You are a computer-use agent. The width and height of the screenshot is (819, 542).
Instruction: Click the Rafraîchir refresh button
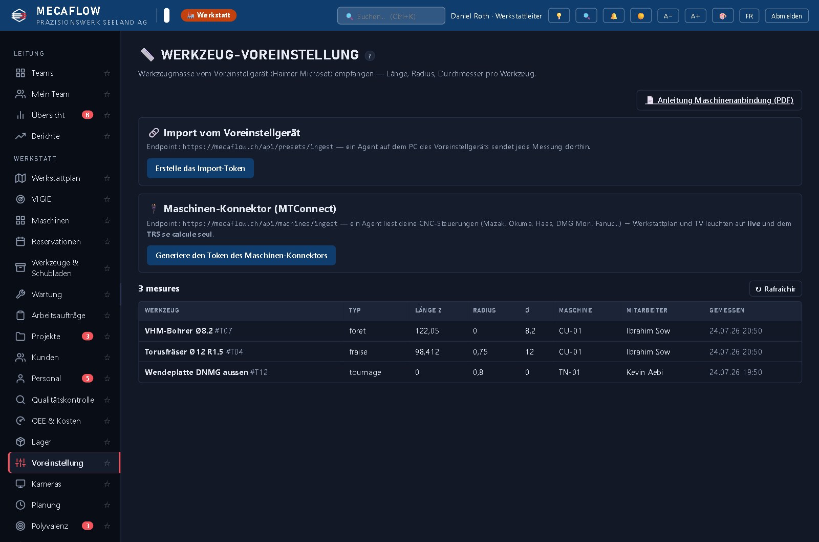775,289
